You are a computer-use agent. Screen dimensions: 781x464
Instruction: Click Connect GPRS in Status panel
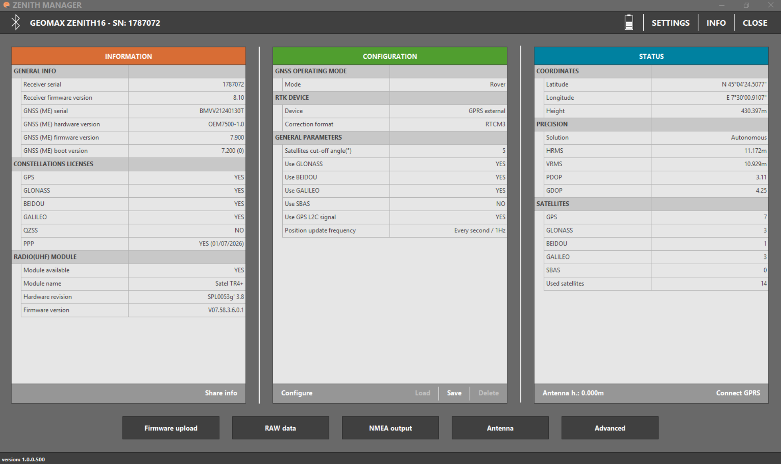pos(738,393)
